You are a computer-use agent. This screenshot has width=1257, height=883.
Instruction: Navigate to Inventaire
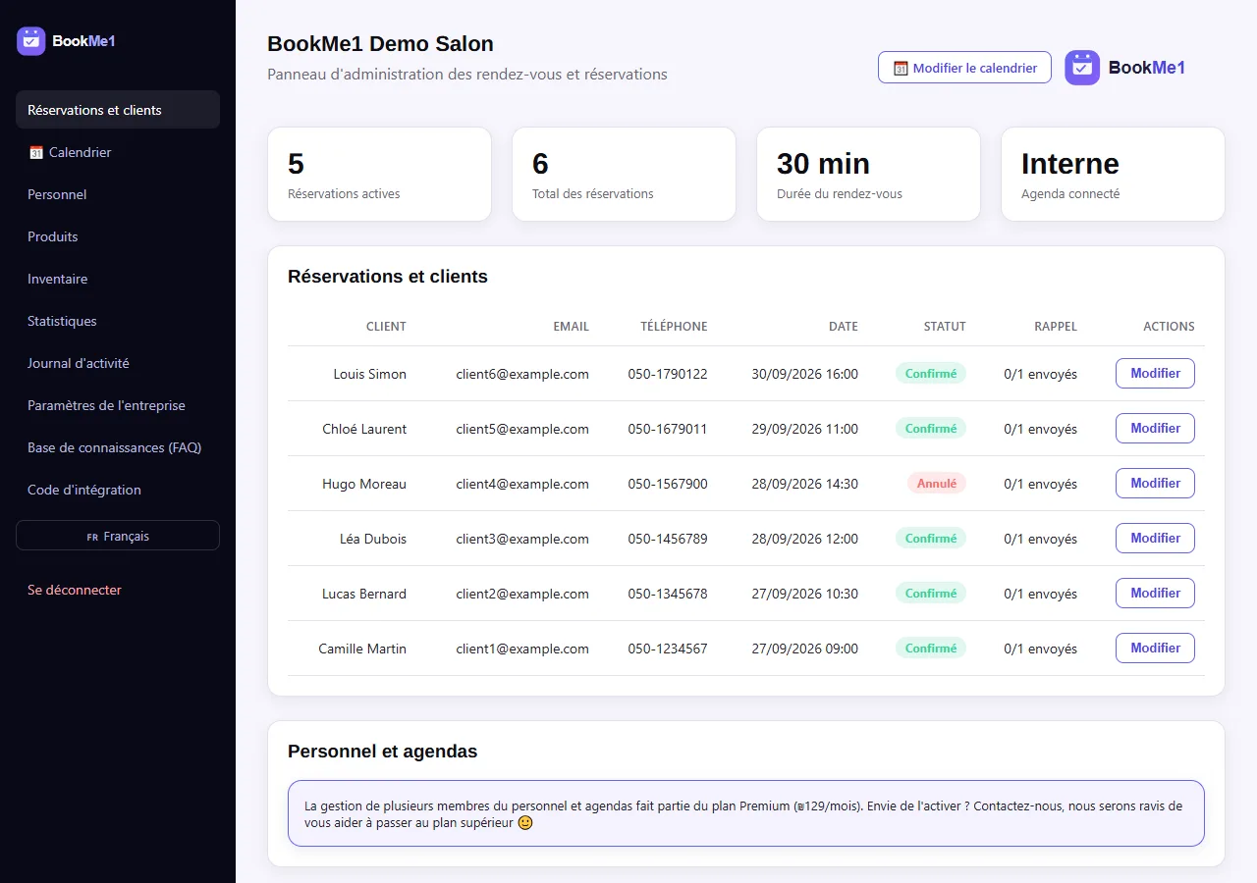tap(118, 279)
